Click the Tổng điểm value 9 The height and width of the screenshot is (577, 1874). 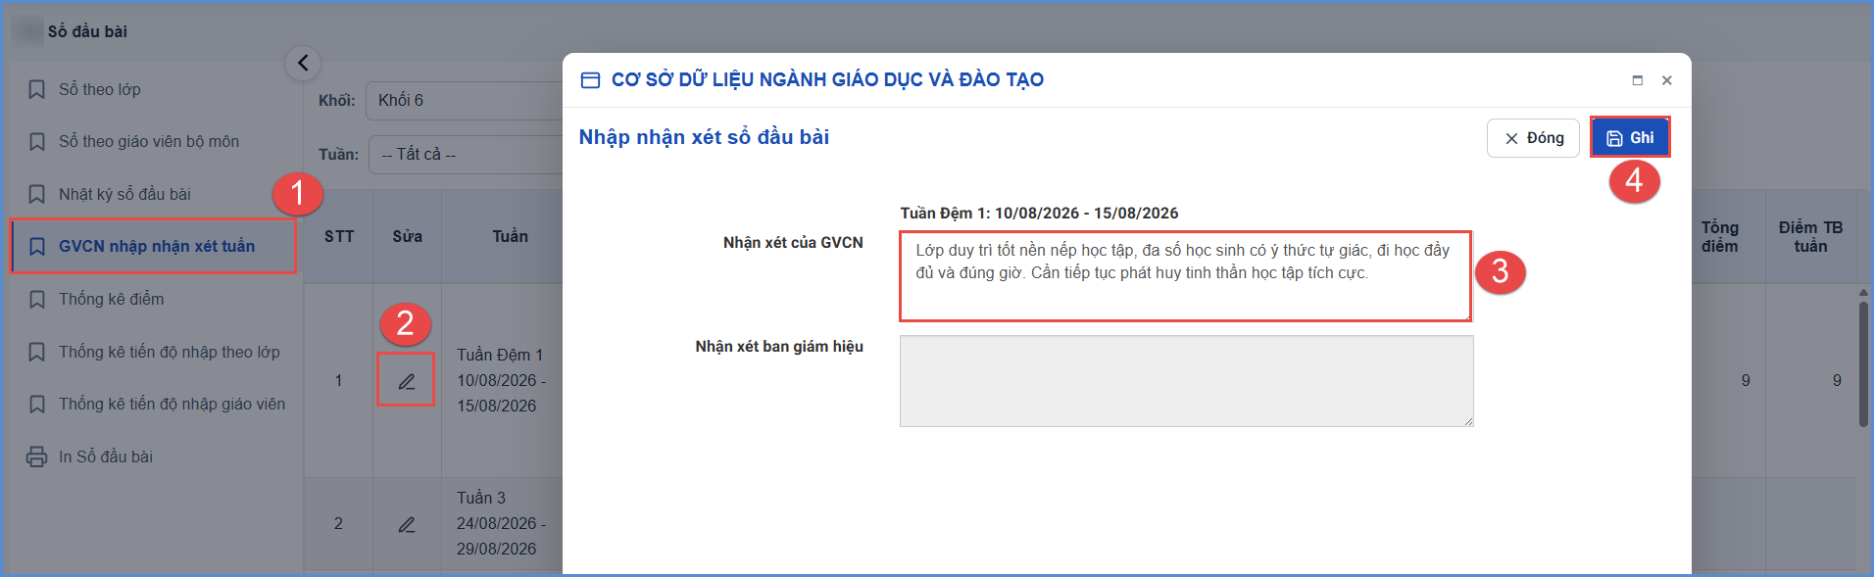1746,380
